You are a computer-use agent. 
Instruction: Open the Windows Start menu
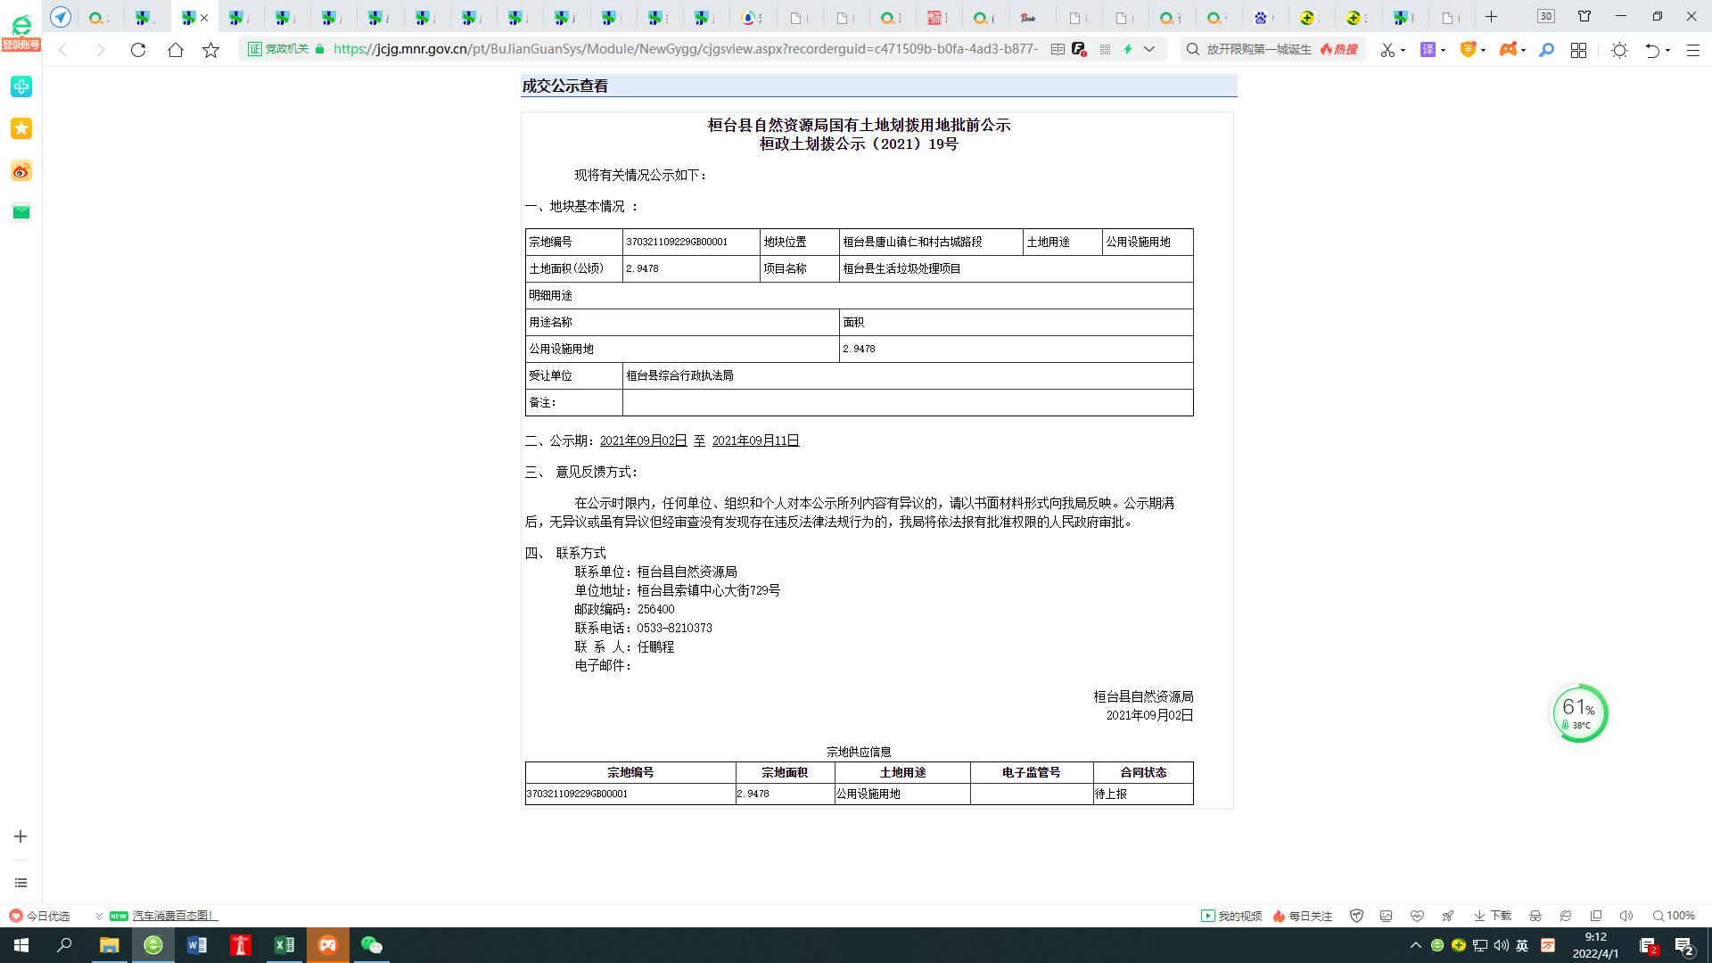coord(21,945)
